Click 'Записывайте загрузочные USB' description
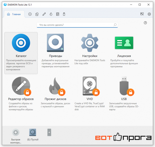Image resolution: width=155 pixels, height=147 pixels. [124, 107]
